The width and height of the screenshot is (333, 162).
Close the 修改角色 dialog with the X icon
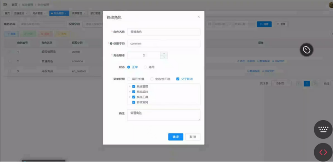tap(198, 17)
